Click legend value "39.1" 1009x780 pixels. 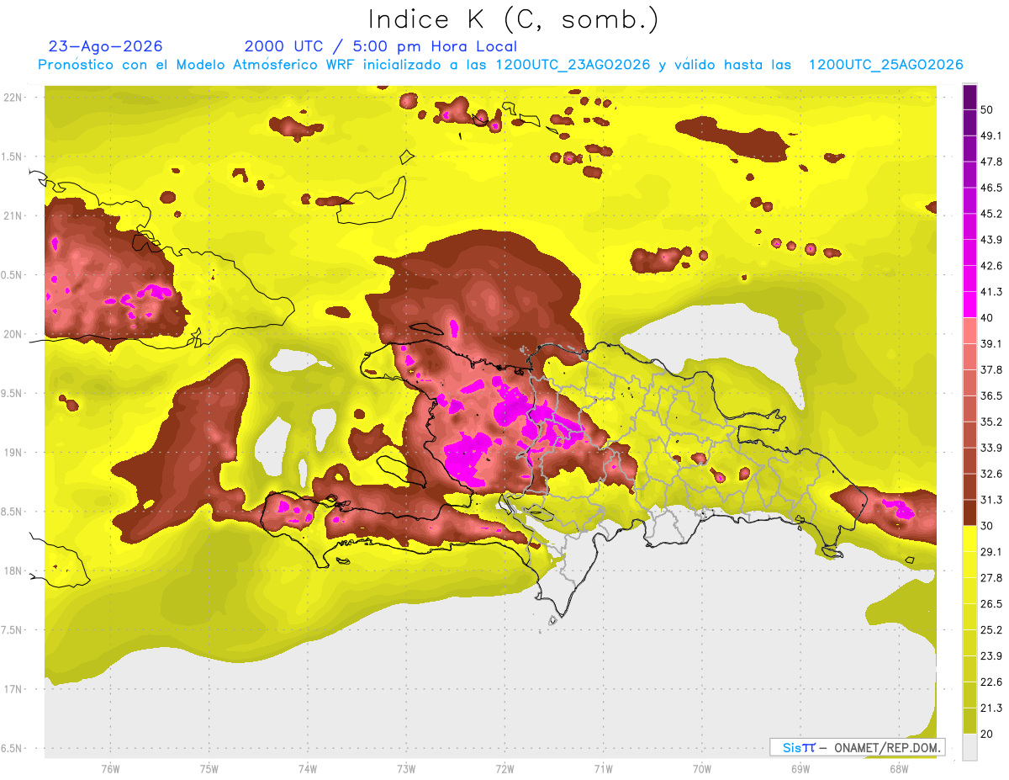tap(991, 344)
